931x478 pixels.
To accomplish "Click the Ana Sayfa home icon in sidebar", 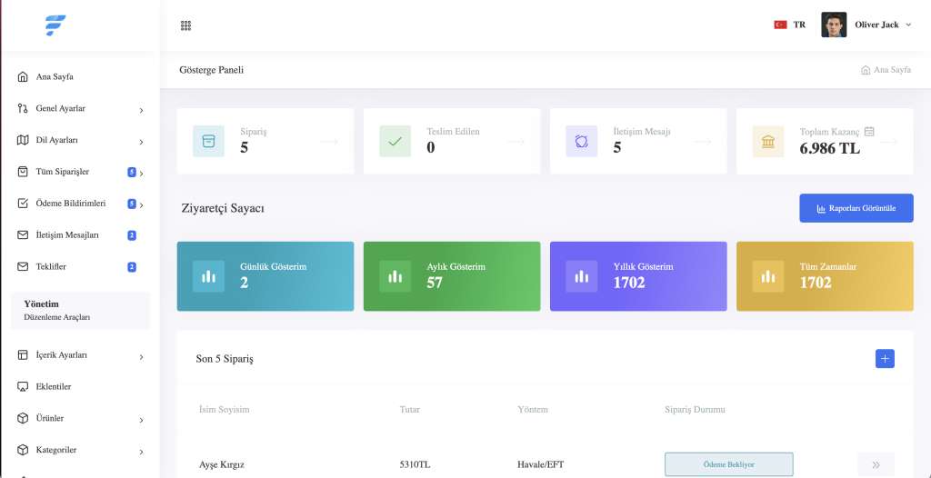I will (x=23, y=77).
